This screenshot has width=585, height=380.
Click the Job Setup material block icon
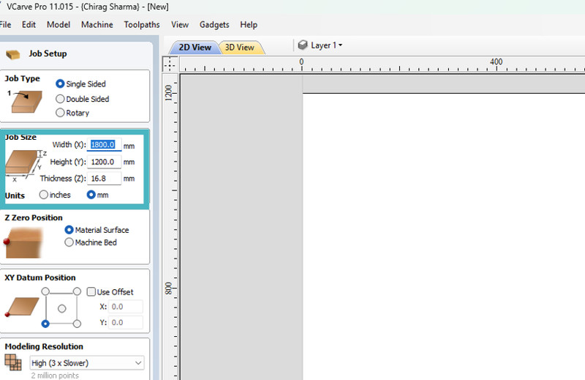[x=13, y=55]
